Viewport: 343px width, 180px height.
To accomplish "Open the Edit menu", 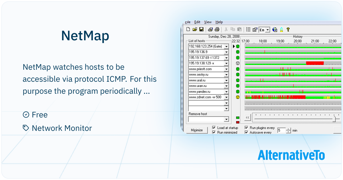I will [x=197, y=22].
